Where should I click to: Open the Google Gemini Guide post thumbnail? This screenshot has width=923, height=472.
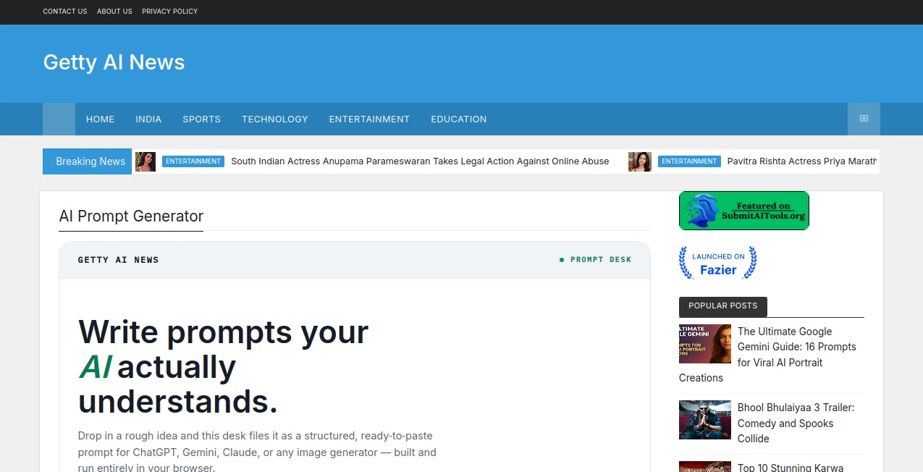point(705,344)
